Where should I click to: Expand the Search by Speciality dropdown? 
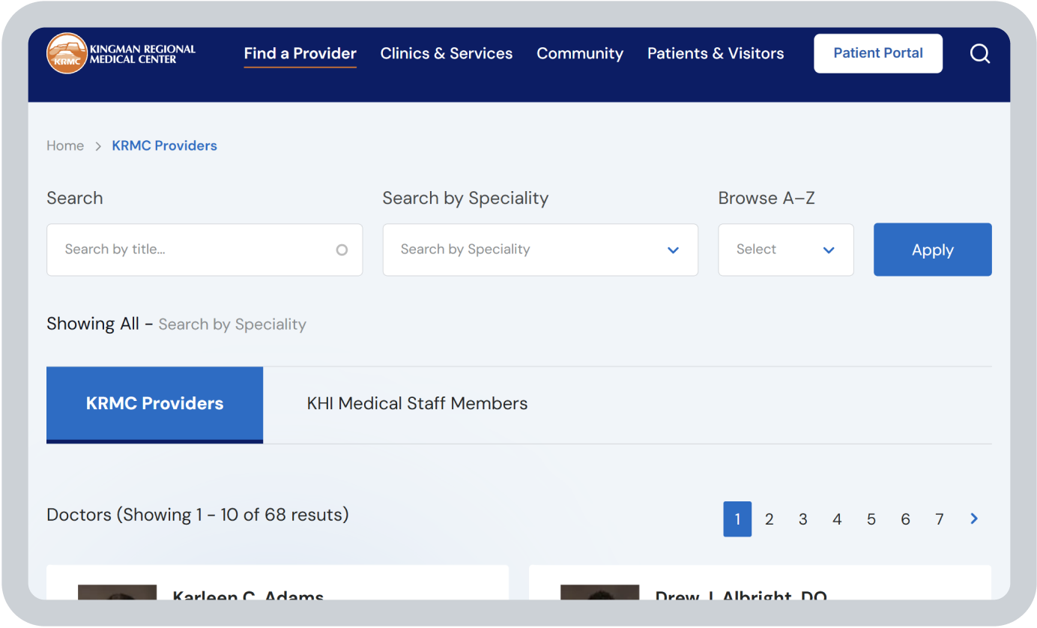coord(540,250)
